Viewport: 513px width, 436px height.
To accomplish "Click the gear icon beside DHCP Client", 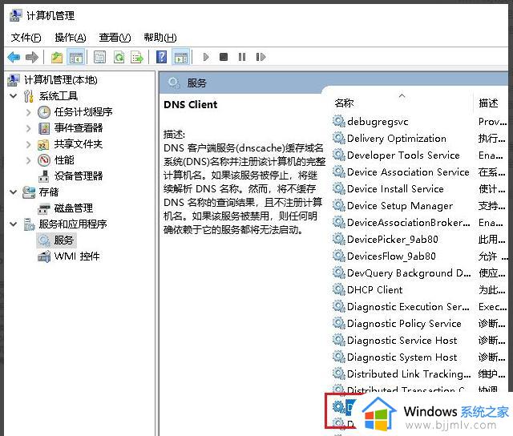I will 338,290.
